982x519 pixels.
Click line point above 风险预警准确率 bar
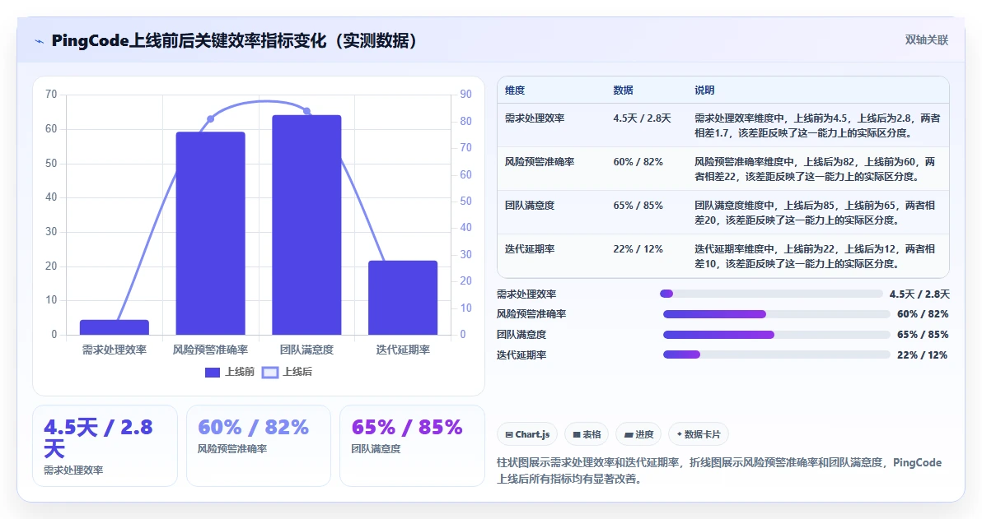[x=210, y=118]
